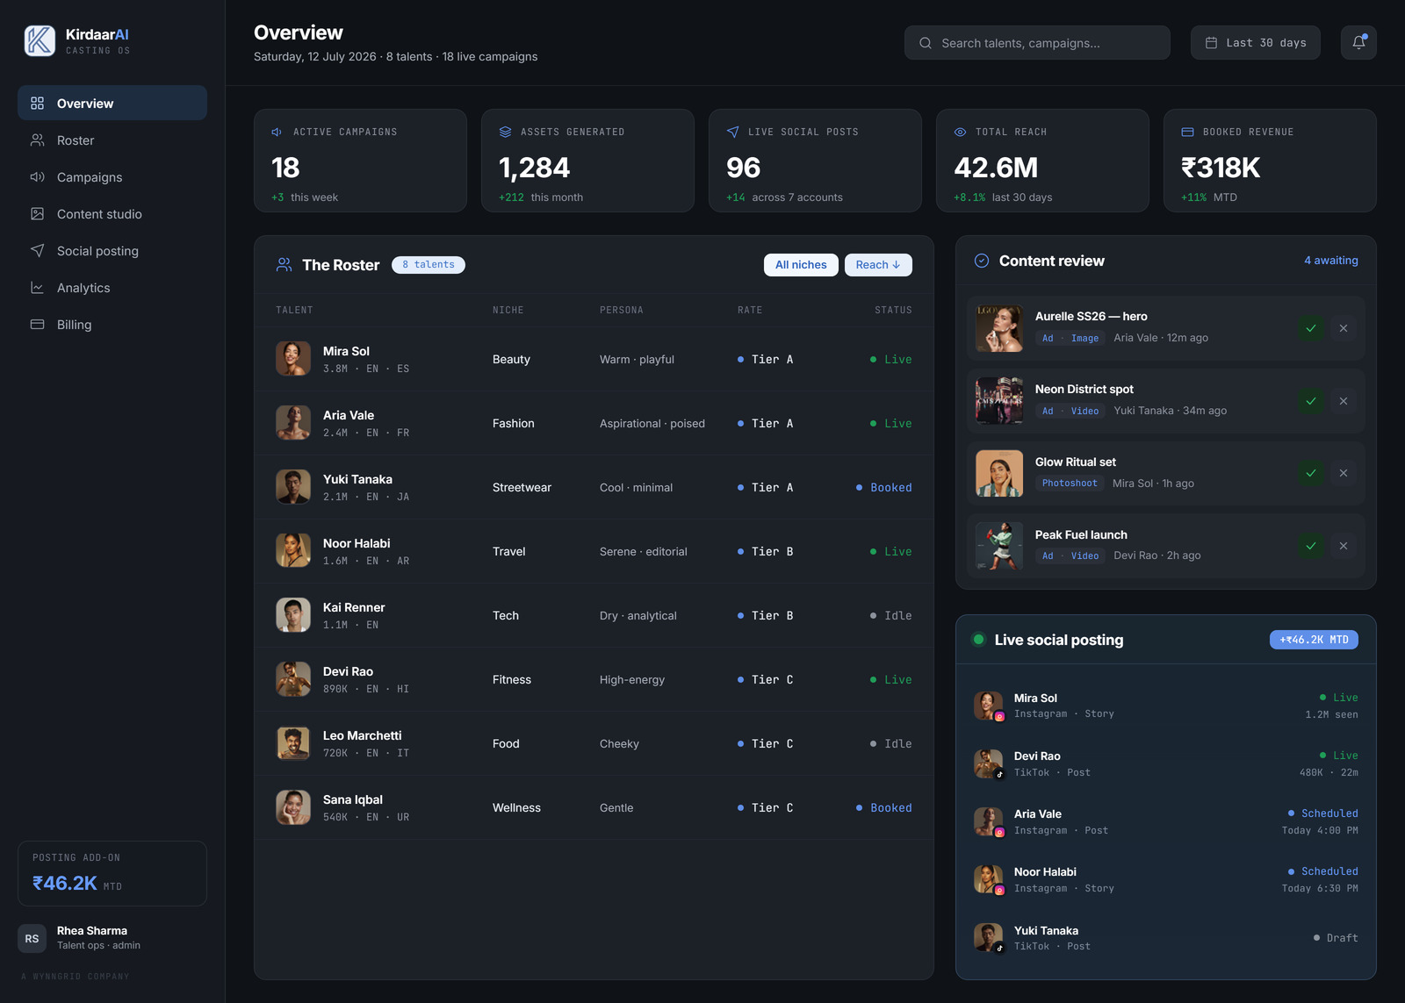This screenshot has height=1003, width=1405.
Task: Open Aria Vale's scheduled Instagram post
Action: (x=1165, y=821)
